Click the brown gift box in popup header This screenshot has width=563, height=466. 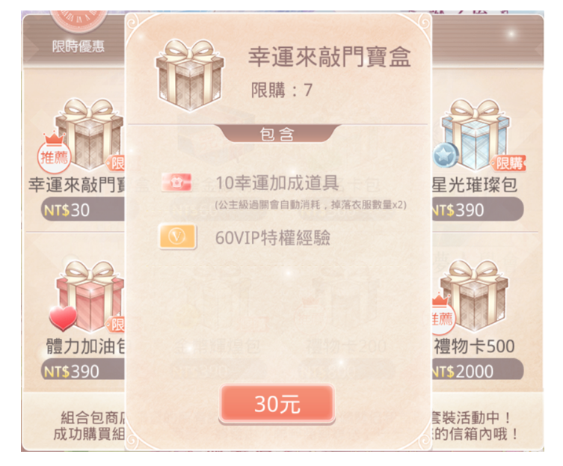click(x=190, y=76)
